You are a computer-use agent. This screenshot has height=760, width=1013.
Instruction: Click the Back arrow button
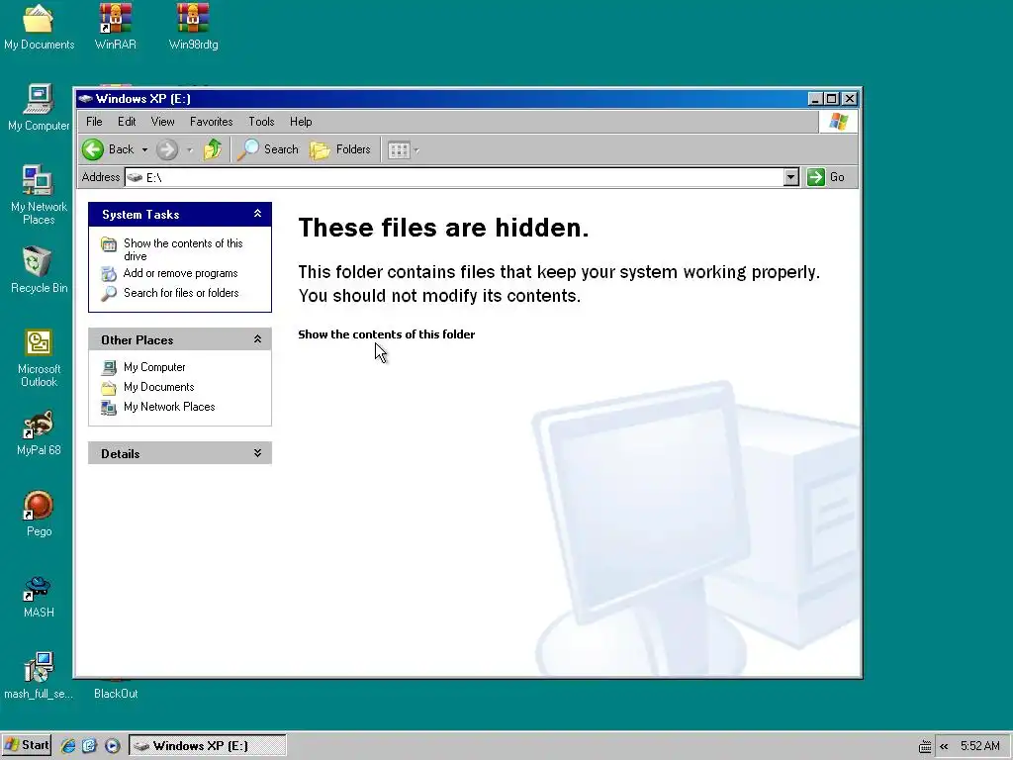(x=108, y=149)
